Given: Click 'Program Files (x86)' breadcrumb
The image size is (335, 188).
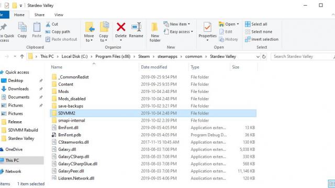Looking at the screenshot, I should (113, 56).
